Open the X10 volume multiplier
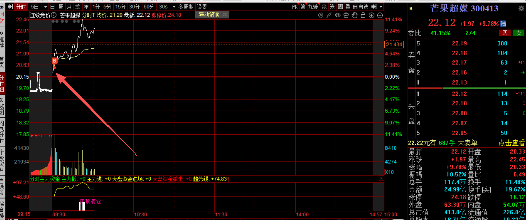The width and height of the screenshot is (526, 220). click(389, 172)
